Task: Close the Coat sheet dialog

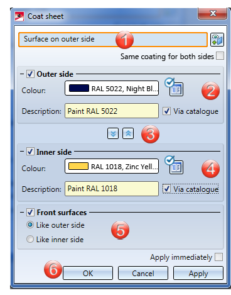Action: [x=213, y=13]
